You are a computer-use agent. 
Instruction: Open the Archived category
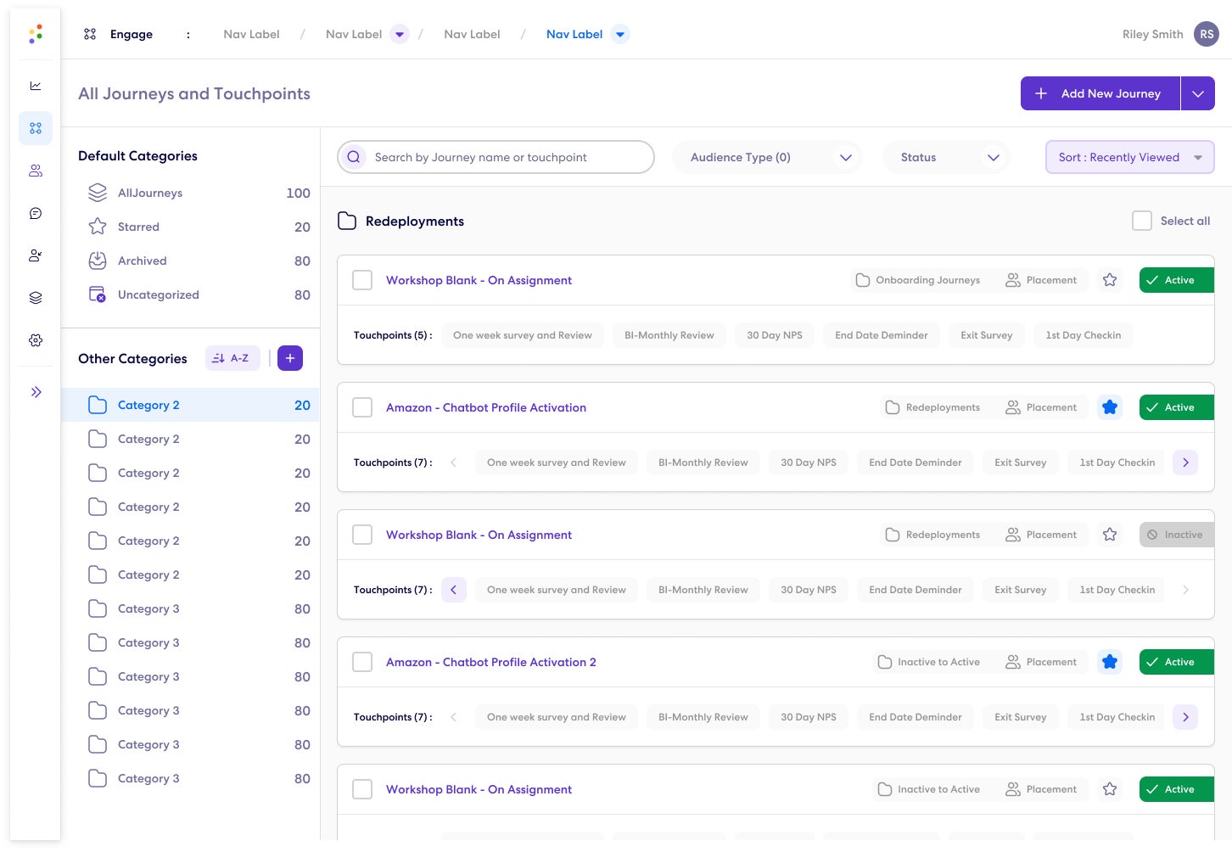coord(142,261)
